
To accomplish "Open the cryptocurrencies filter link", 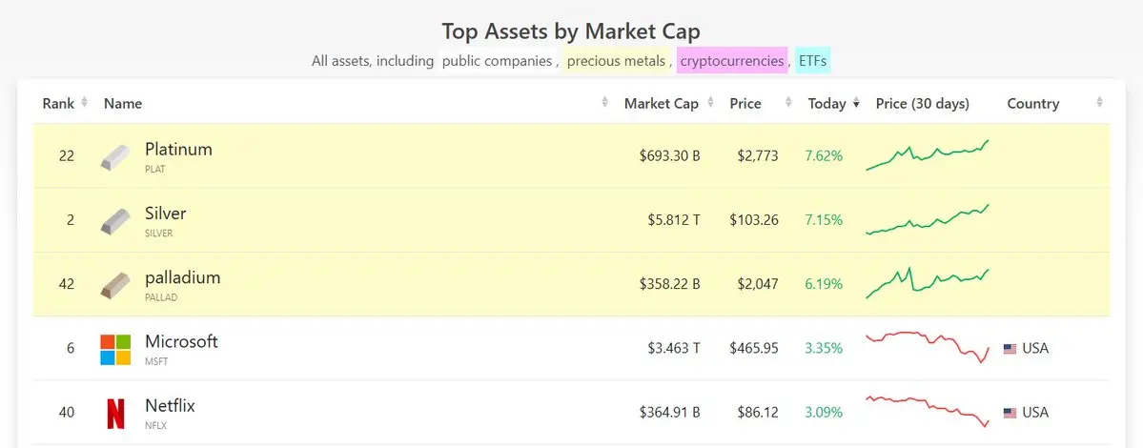I will [x=732, y=61].
